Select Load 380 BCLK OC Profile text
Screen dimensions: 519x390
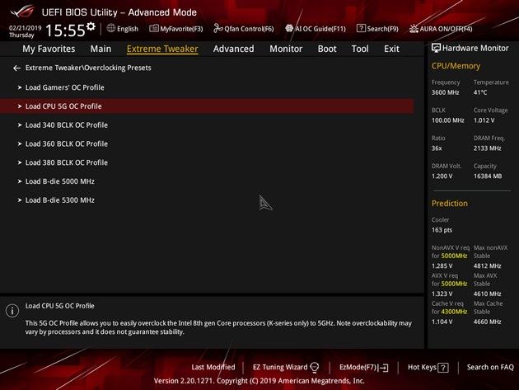point(67,162)
